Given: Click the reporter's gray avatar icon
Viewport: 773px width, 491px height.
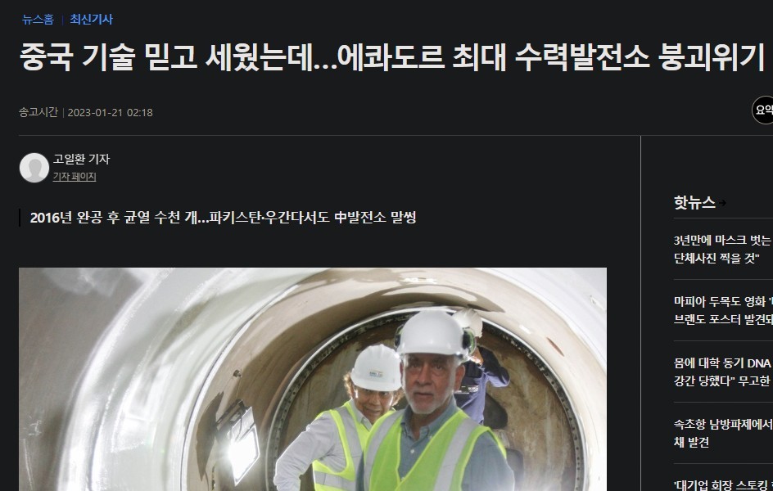Looking at the screenshot, I should pyautogui.click(x=34, y=168).
